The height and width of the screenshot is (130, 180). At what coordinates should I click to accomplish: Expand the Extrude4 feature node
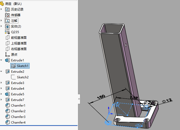tap(1, 88)
